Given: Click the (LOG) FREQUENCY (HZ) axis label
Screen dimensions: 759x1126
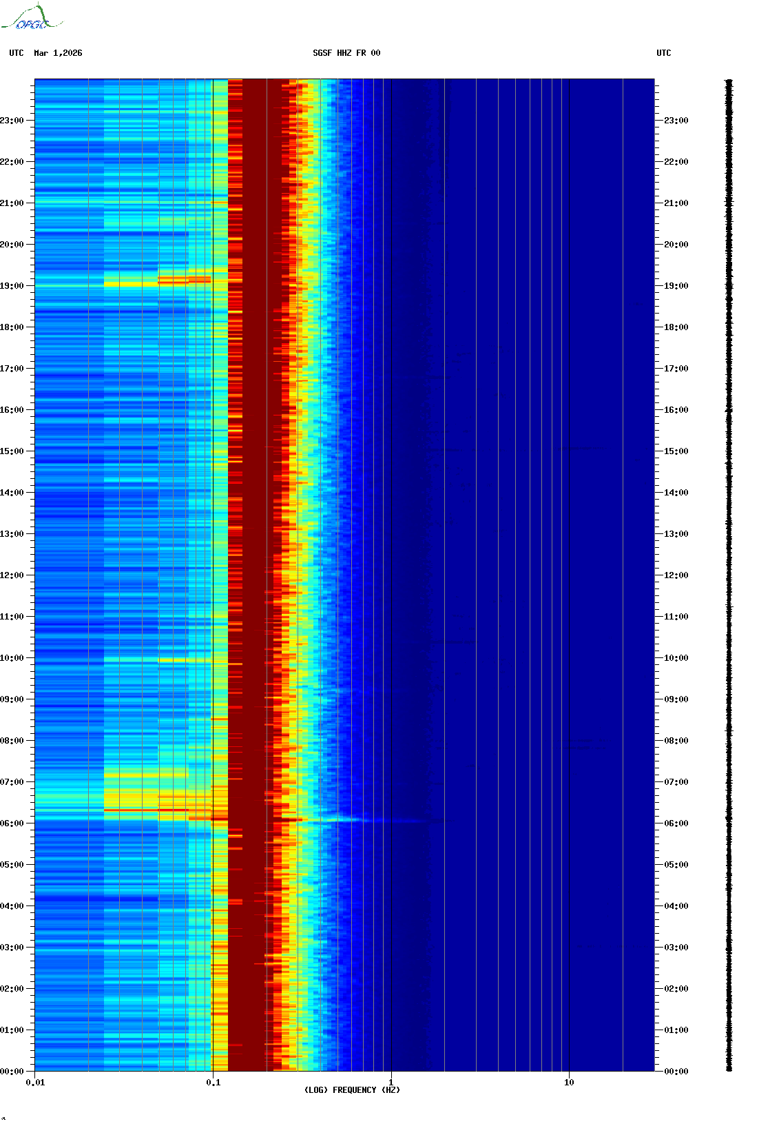Looking at the screenshot, I should coord(352,1089).
